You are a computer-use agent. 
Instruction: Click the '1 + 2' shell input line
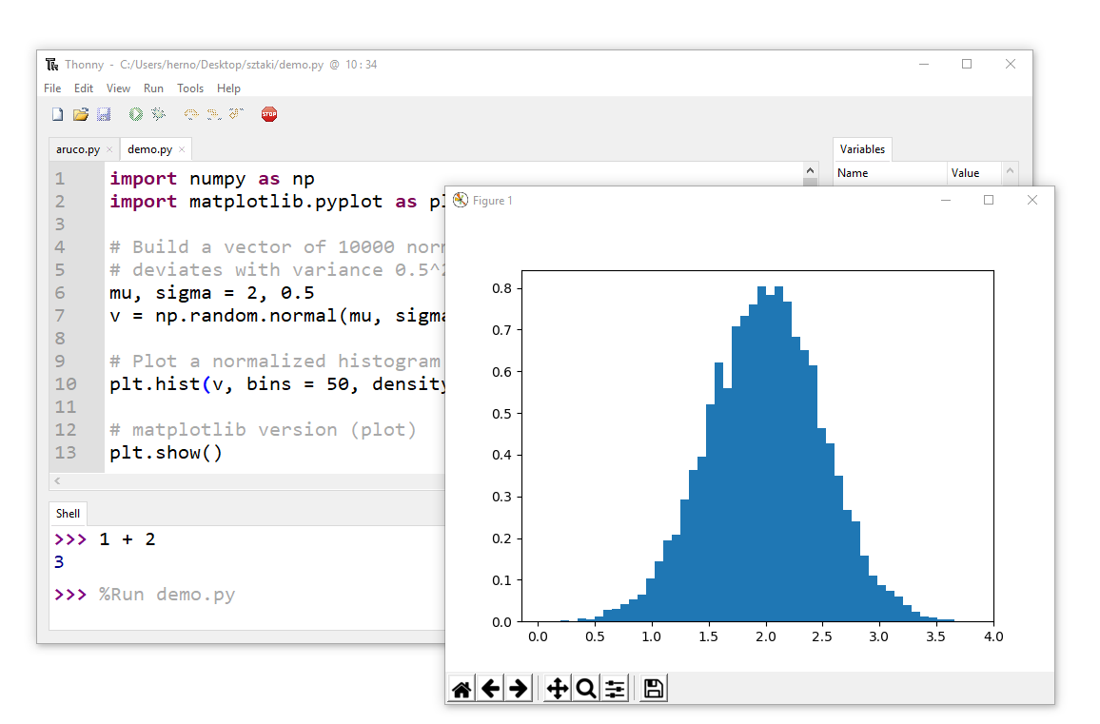[x=128, y=539]
